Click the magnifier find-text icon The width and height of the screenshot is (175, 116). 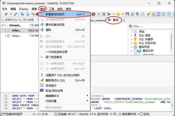[x=137, y=14]
